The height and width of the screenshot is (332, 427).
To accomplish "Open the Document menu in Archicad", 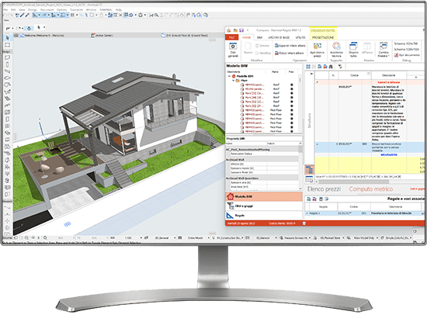I will pyautogui.click(x=47, y=10).
